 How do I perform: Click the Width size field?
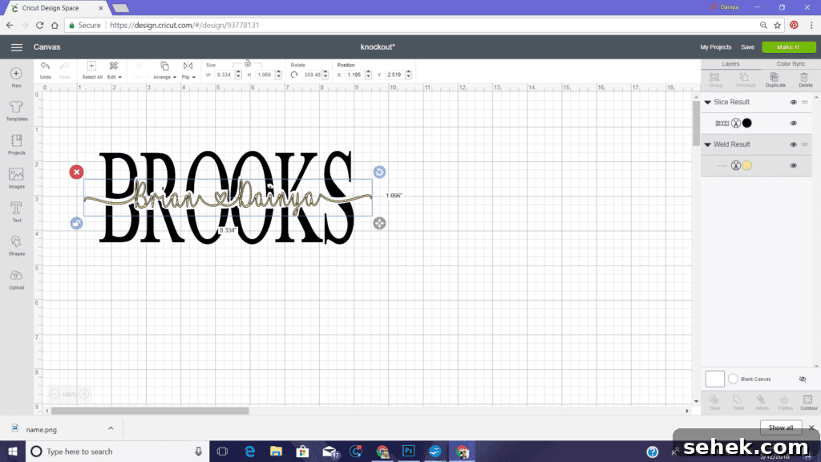coord(224,75)
